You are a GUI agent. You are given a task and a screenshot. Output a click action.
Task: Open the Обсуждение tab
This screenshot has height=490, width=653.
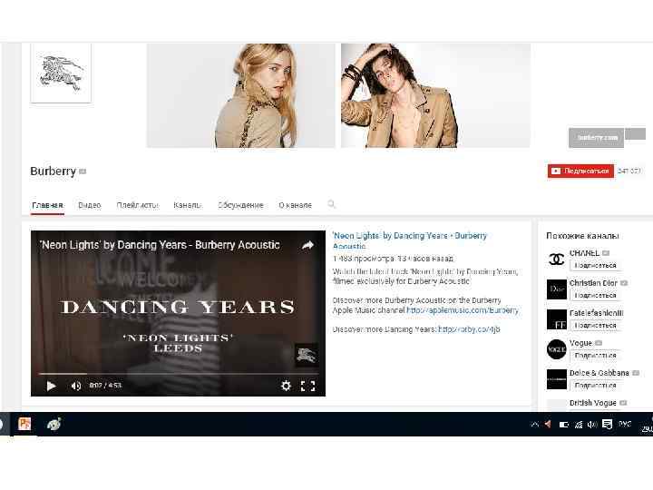[x=240, y=205]
